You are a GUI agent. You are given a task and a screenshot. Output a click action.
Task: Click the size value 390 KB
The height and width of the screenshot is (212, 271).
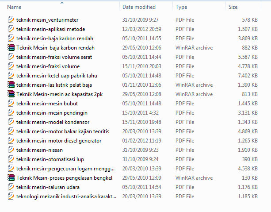click(x=250, y=159)
